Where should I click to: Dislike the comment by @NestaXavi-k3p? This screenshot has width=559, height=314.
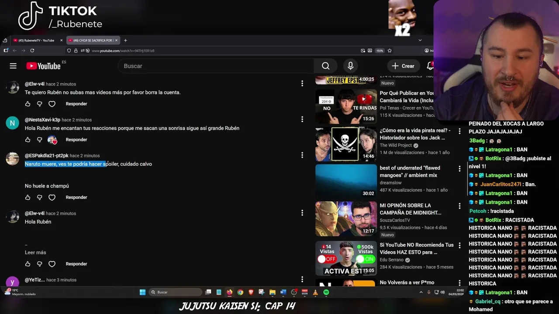click(x=40, y=140)
